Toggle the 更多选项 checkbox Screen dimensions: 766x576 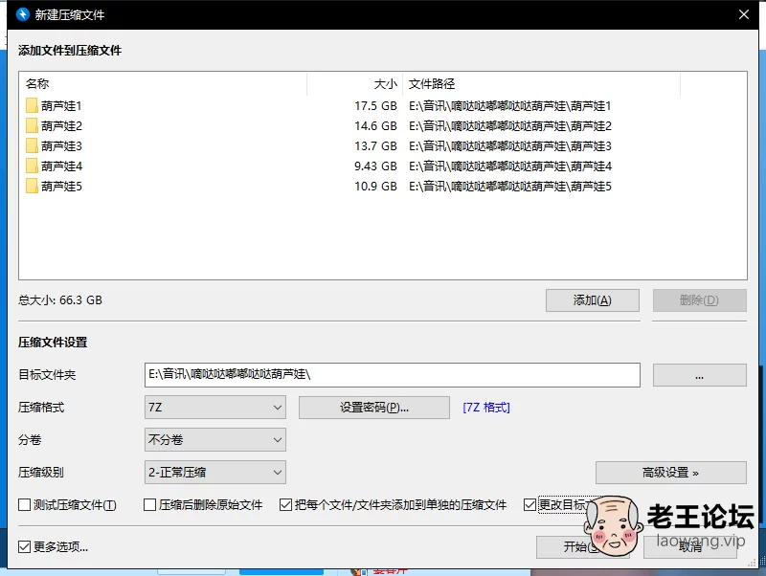coord(25,547)
